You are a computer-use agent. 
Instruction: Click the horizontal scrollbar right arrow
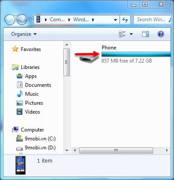(167, 150)
